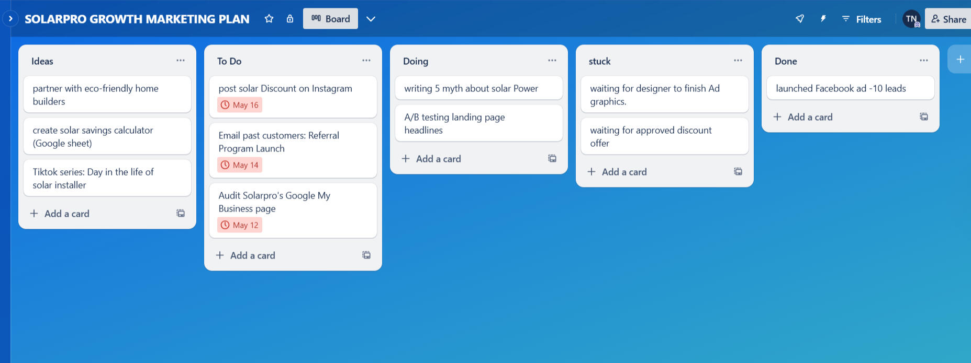Viewport: 971px width, 363px height.
Task: Open Filters for the board
Action: click(862, 19)
